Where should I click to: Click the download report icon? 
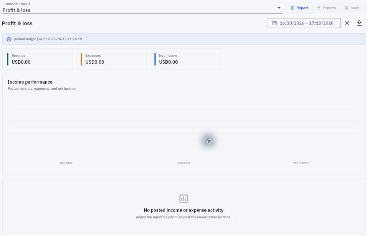tap(359, 23)
